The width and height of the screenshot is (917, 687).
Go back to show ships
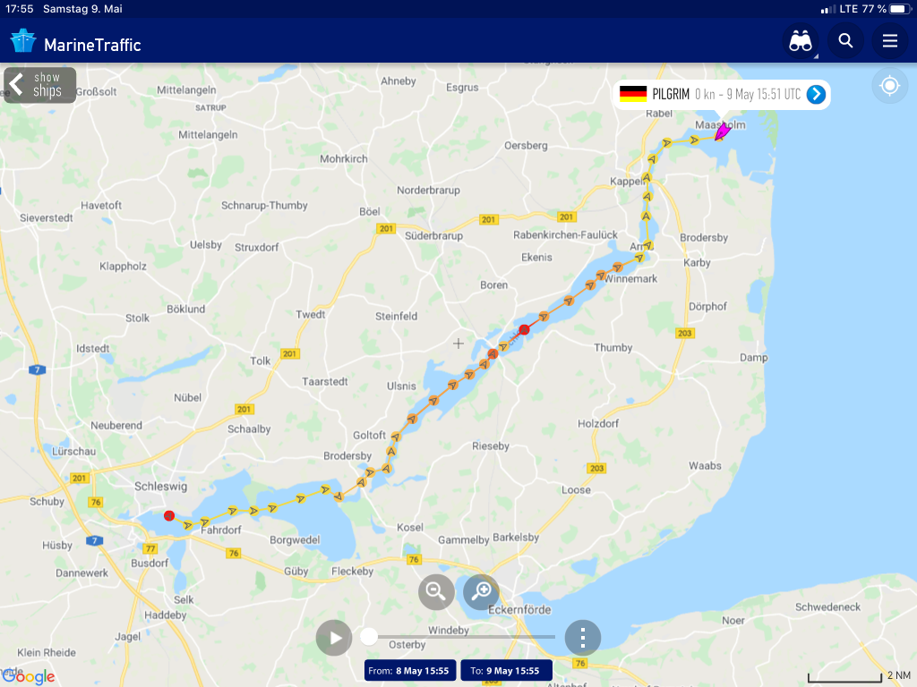pyautogui.click(x=39, y=85)
